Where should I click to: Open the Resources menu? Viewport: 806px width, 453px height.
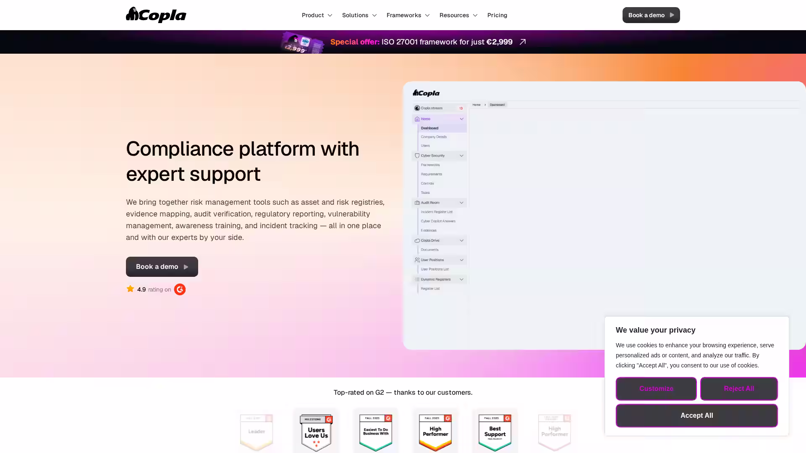458,15
